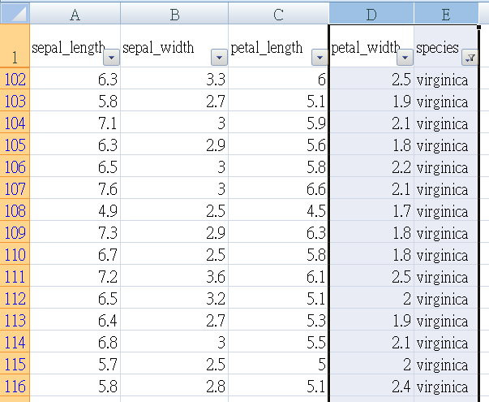Select cell A110 with value 6.7
Viewport: 489px width, 402px height.
tap(75, 253)
